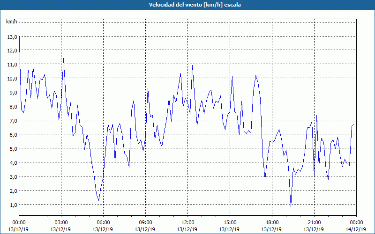Select the 11,0 value on the y-axis
Screen dimensions: 375x234
12,65
